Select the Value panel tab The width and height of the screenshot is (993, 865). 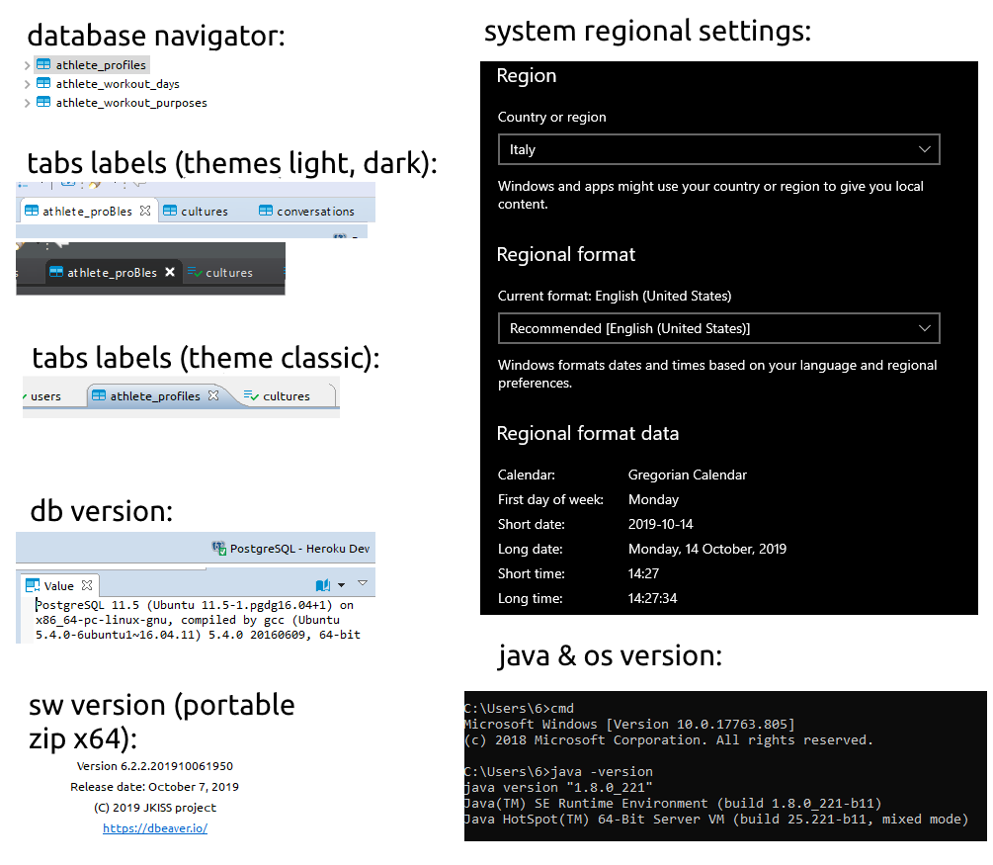click(59, 586)
